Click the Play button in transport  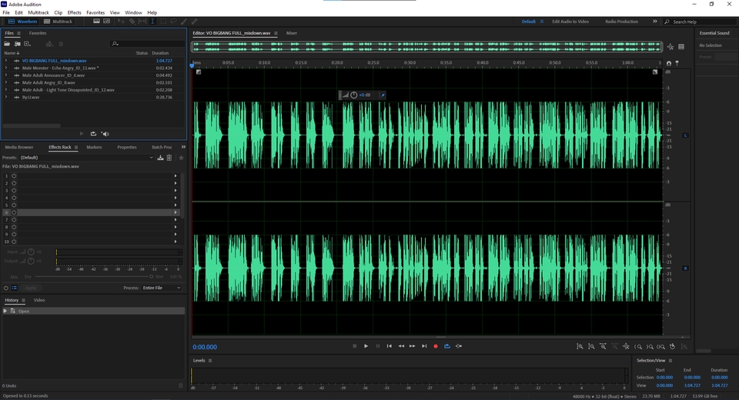pyautogui.click(x=366, y=346)
